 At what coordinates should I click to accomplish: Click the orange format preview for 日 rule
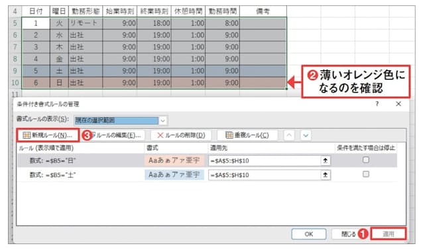(174, 160)
